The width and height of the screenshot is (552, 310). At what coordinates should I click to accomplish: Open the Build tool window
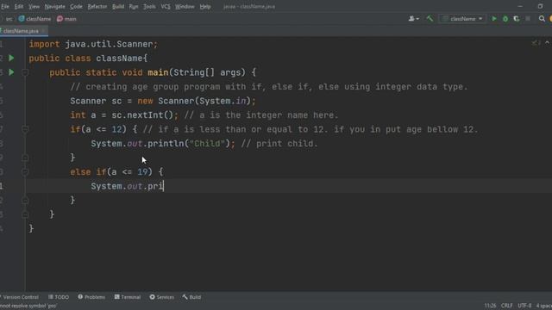coord(191,297)
